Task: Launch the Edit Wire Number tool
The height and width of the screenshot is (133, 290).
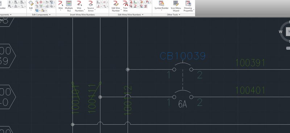Action: tap(116, 6)
